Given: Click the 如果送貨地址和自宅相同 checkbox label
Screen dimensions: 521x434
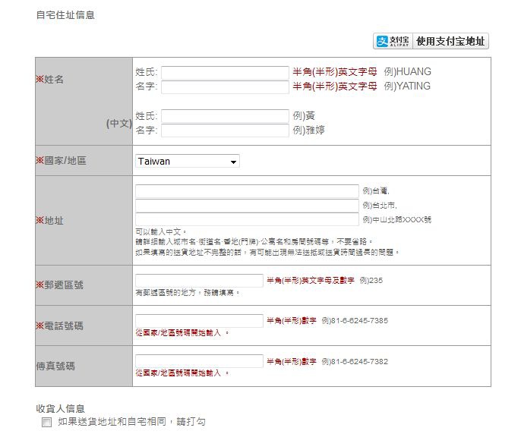Looking at the screenshot, I should [x=131, y=422].
